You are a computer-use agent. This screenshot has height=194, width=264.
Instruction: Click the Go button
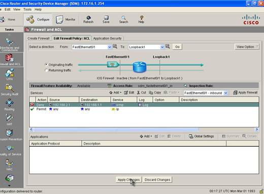177,47
